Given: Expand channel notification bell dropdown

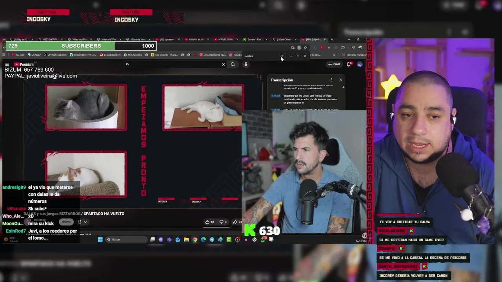Looking at the screenshot, I should pyautogui.click(x=82, y=222).
